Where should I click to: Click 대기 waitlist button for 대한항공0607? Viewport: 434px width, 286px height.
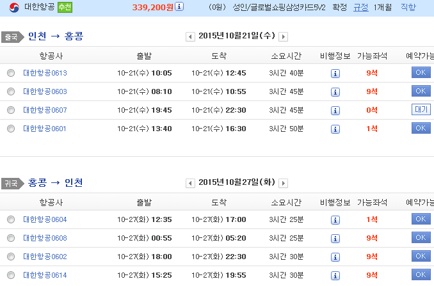coord(421,109)
